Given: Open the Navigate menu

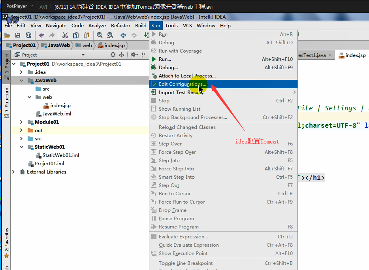Looking at the screenshot, I should pos(56,25).
